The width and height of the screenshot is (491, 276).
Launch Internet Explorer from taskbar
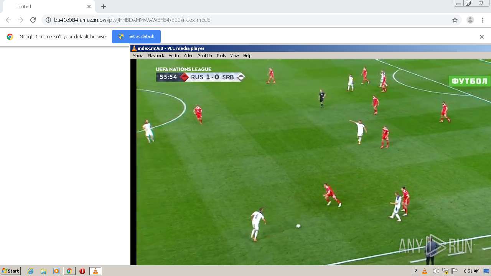click(31, 271)
